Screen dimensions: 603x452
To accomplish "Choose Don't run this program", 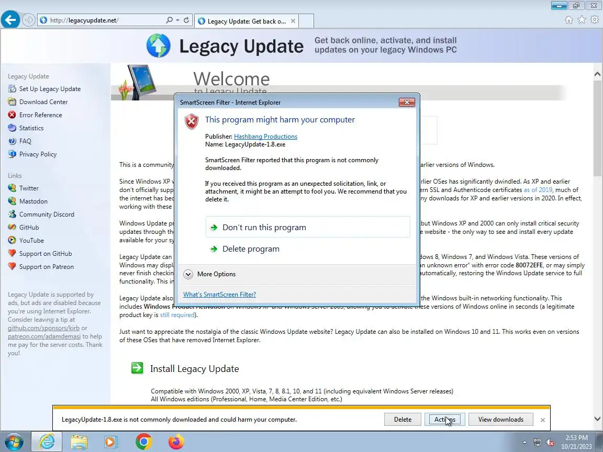I will (308, 227).
